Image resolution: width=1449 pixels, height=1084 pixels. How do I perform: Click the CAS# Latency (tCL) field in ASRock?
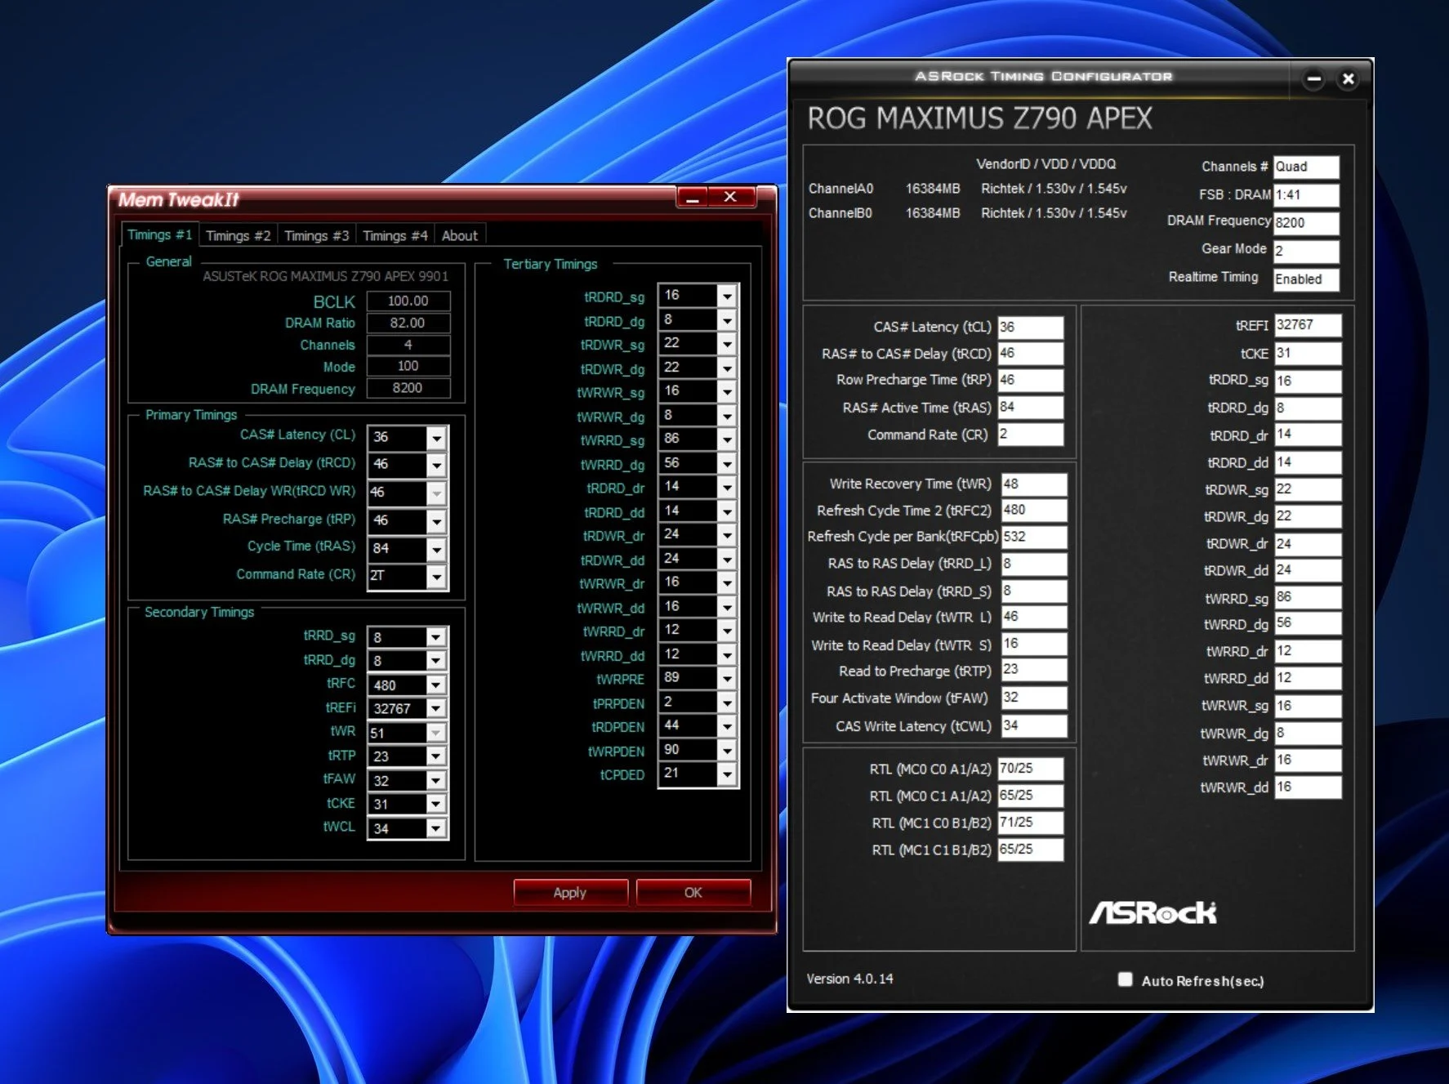pyautogui.click(x=1031, y=327)
